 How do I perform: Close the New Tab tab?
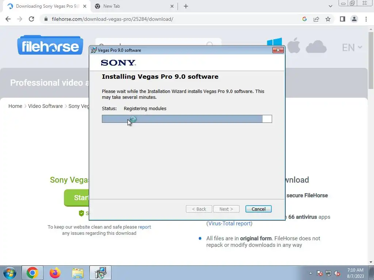(172, 7)
